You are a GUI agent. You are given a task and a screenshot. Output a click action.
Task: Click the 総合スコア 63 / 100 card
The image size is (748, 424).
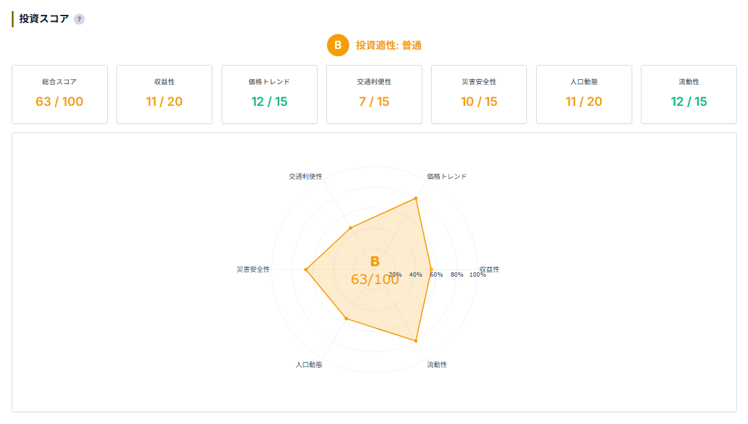point(59,94)
